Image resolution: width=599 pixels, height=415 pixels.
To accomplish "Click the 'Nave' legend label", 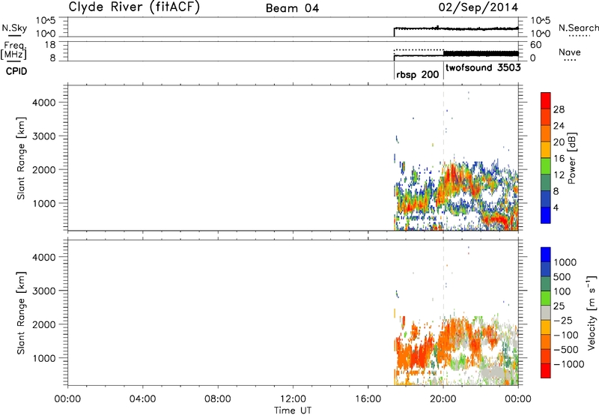I will 570,52.
